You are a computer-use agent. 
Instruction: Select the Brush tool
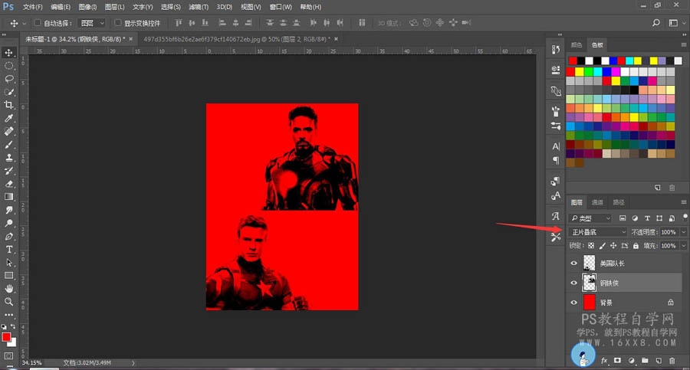click(8, 144)
